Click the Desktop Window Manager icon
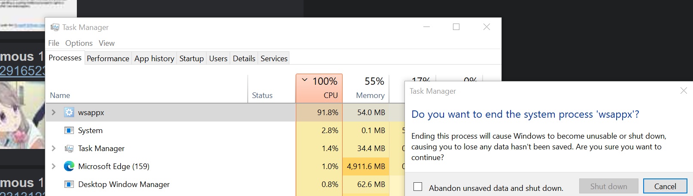This screenshot has width=693, height=196. pos(69,184)
